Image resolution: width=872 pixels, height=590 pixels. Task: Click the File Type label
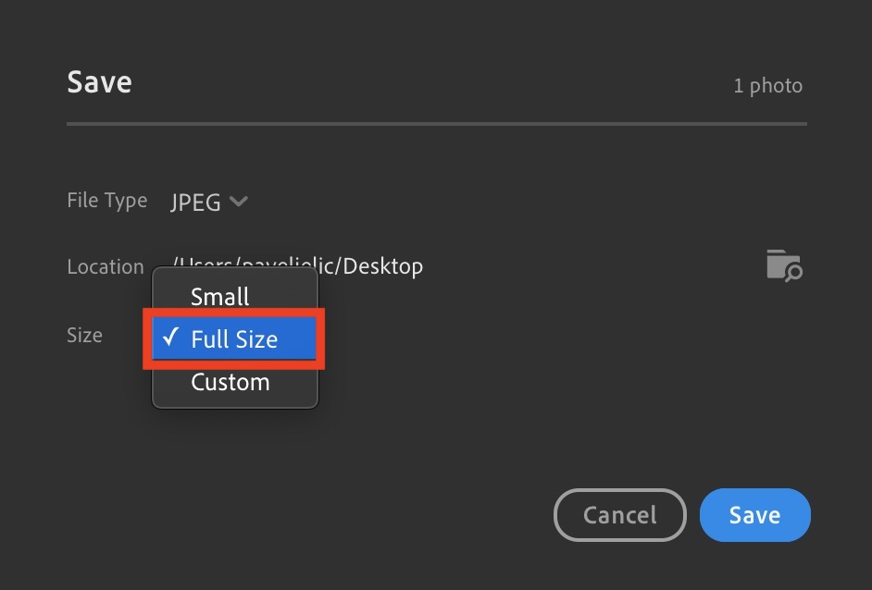(106, 201)
